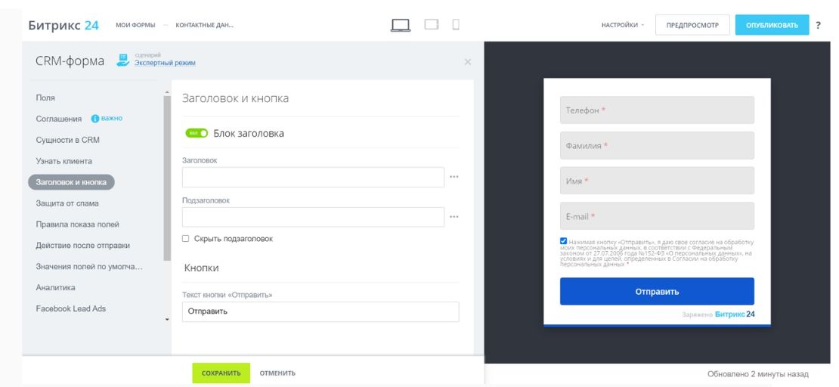Click the green Сохранить button
Viewport: 839px width, 387px height.
pyautogui.click(x=221, y=373)
